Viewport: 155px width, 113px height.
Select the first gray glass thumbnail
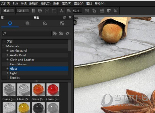pyautogui.click(x=9, y=90)
